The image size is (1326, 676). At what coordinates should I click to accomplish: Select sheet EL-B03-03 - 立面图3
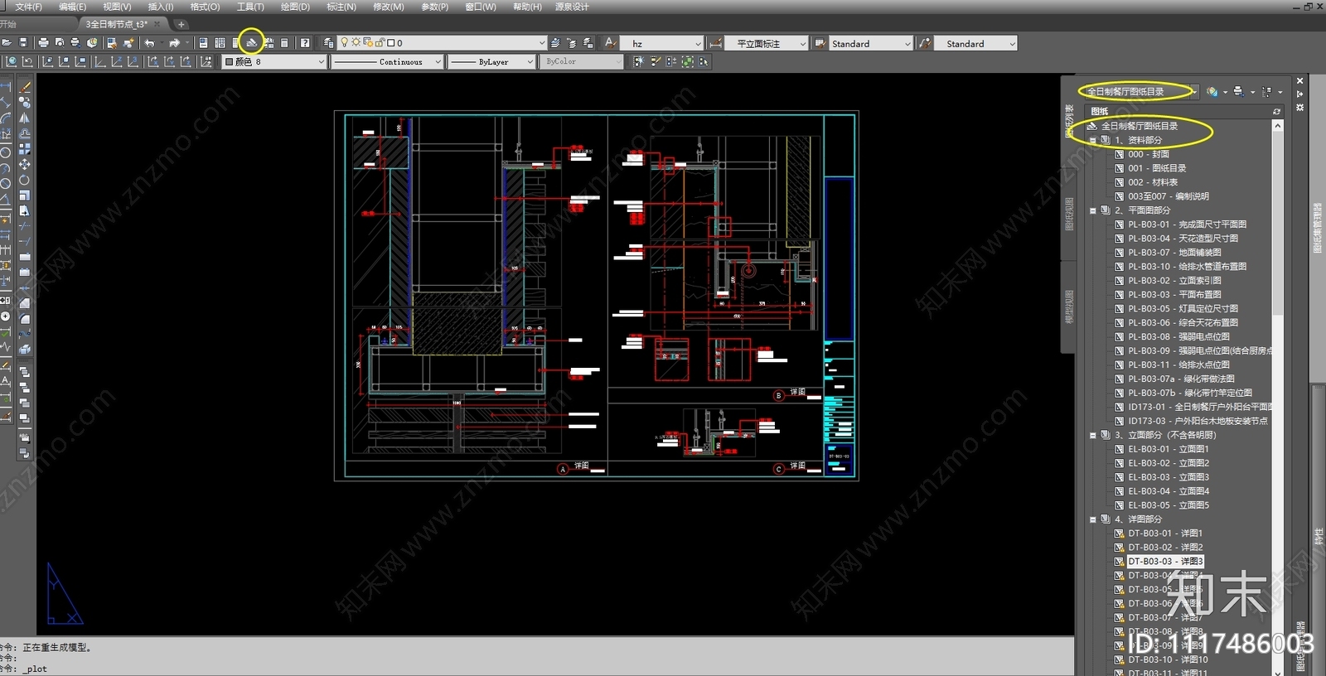pyautogui.click(x=1168, y=477)
